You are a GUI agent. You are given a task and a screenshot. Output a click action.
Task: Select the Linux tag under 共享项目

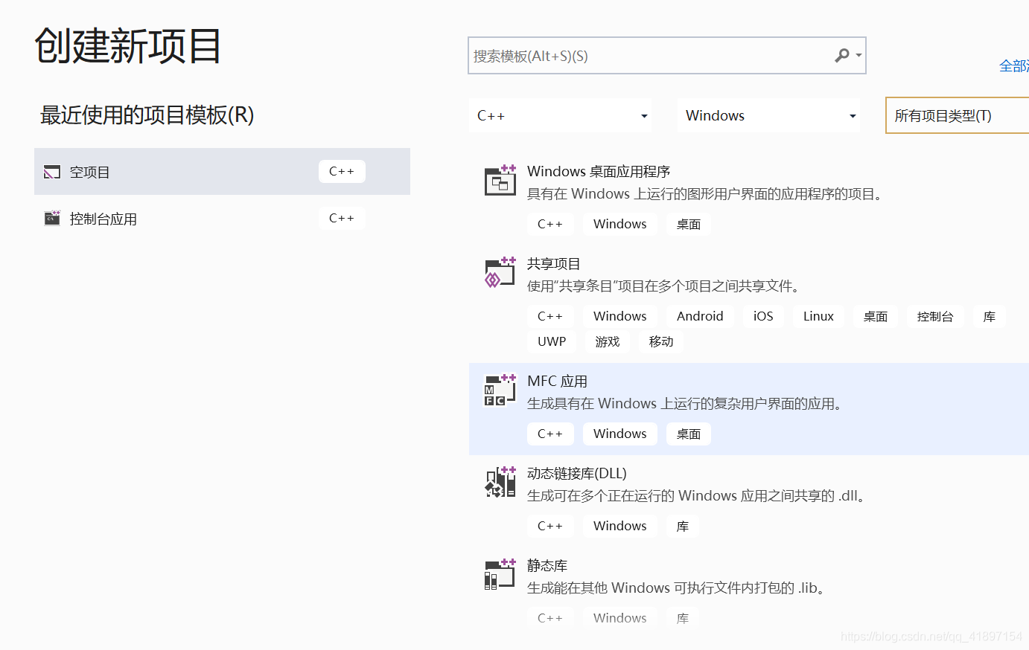[818, 316]
